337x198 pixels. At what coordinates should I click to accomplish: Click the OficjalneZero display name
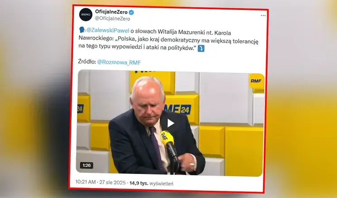coord(111,12)
